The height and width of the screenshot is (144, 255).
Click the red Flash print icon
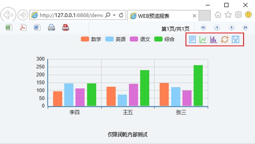pyautogui.click(x=65, y=27)
